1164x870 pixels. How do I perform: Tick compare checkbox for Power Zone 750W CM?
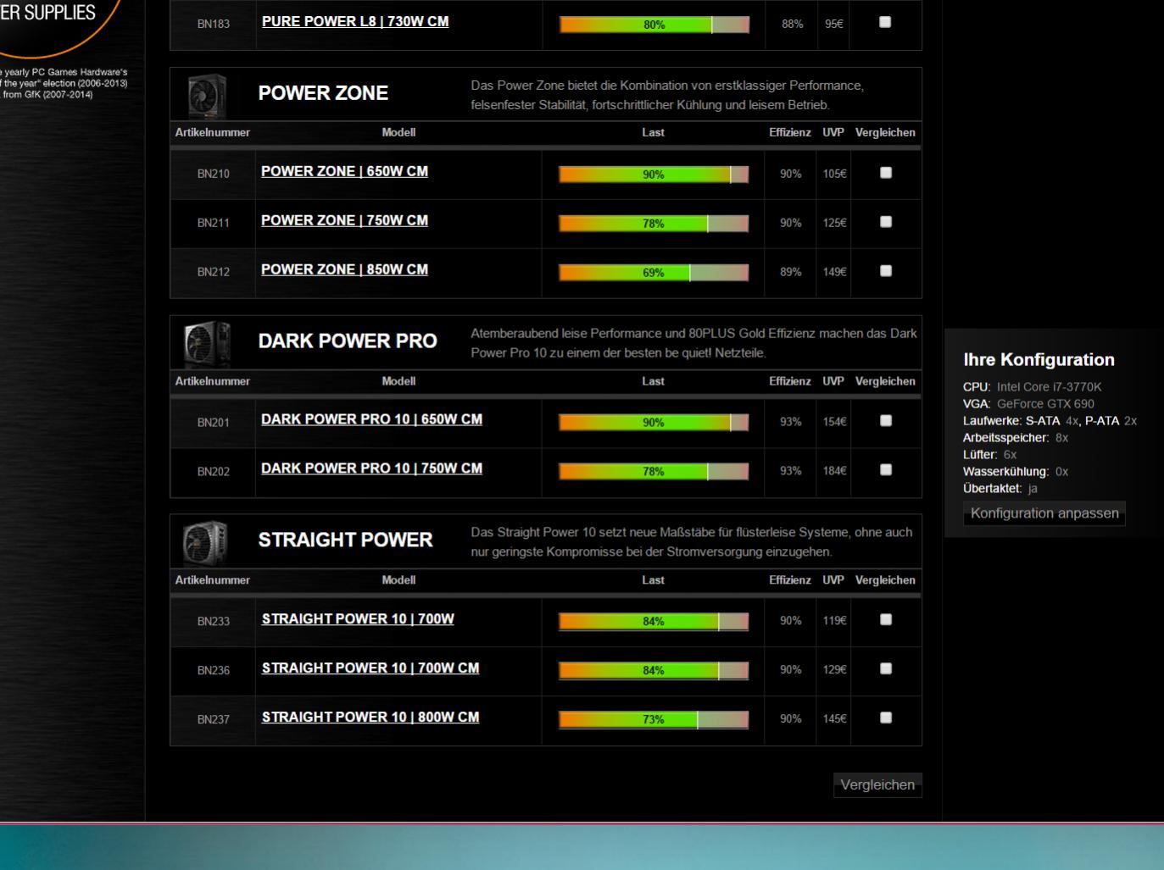[886, 221]
